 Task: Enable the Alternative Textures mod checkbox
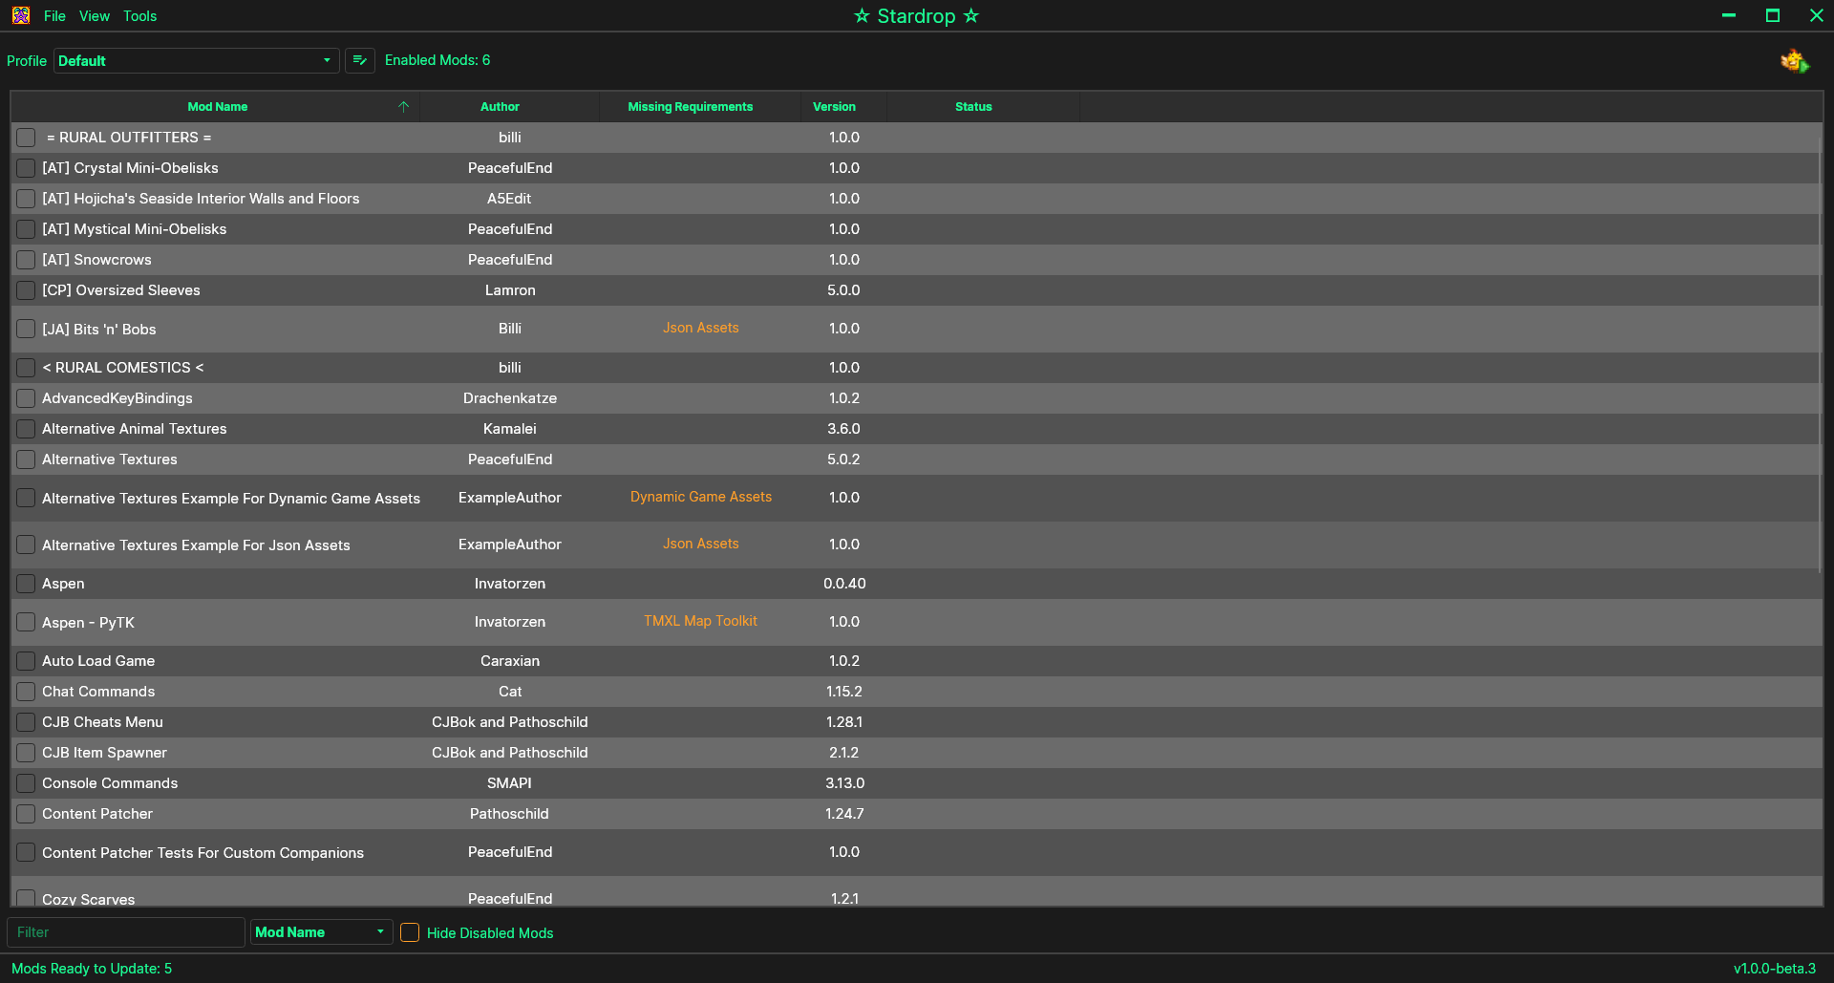[x=26, y=459]
